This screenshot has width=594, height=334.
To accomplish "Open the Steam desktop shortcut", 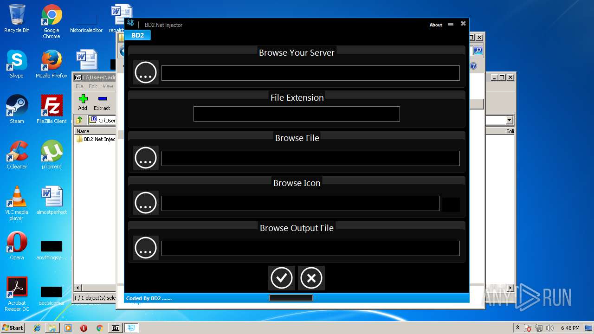I will [17, 109].
